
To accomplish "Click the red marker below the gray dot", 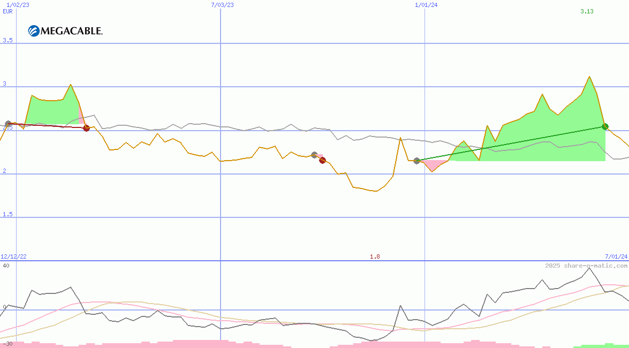I will pos(322,160).
